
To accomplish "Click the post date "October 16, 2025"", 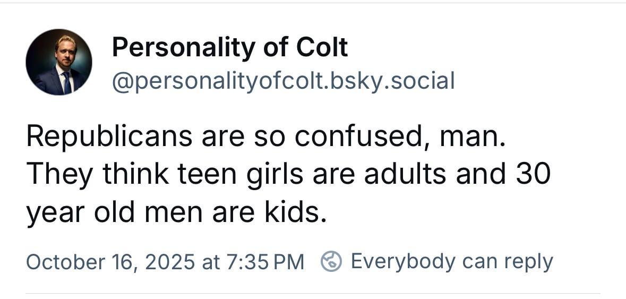I will tap(109, 261).
